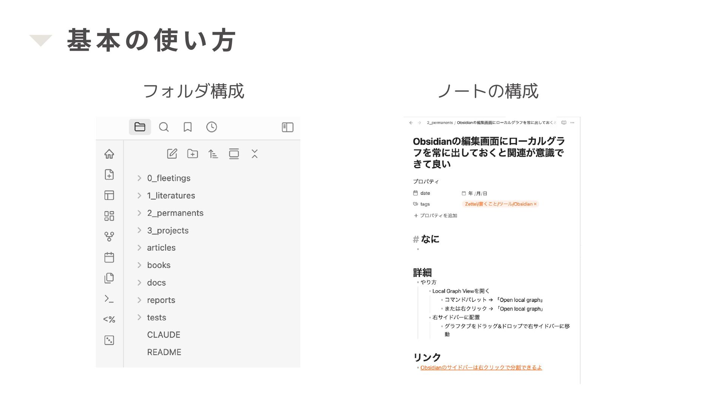
Task: Expand the tests folder chevron
Action: click(x=139, y=318)
